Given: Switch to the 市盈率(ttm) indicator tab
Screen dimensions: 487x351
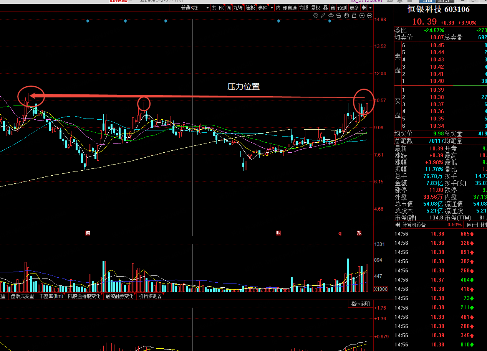Looking at the screenshot, I should (x=51, y=296).
